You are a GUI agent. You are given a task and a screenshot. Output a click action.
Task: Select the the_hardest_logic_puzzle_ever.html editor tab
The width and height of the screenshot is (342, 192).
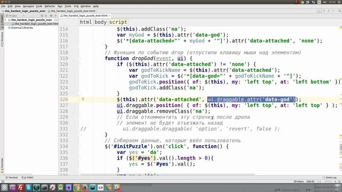click(x=85, y=15)
